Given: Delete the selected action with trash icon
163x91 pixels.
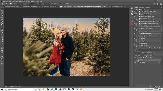Looking at the screenshot, I should pos(160,48).
